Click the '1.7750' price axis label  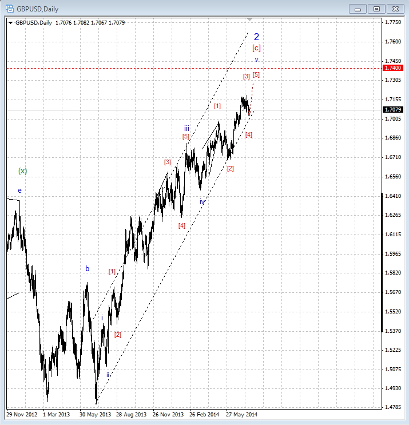(393, 22)
